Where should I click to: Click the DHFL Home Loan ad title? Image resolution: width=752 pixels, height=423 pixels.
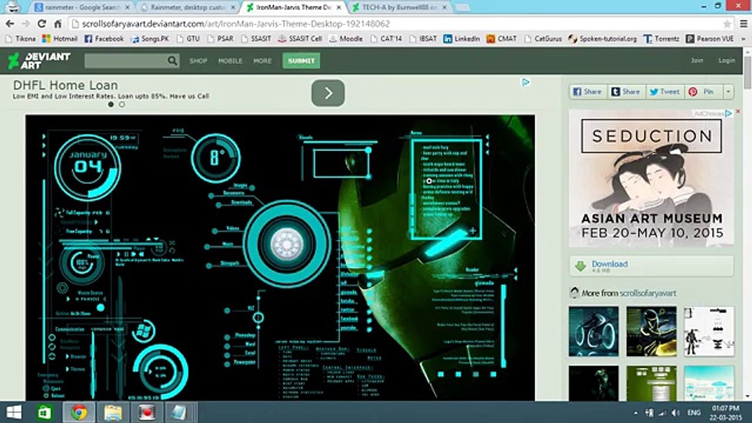pos(65,85)
